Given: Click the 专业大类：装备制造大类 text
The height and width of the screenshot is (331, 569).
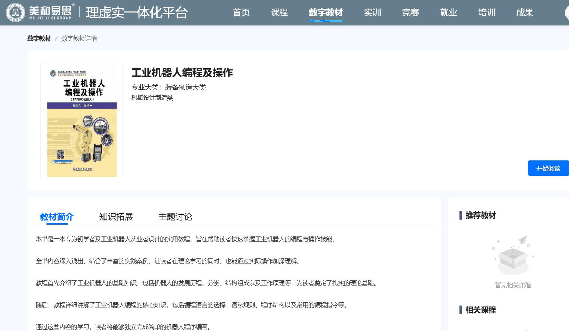Looking at the screenshot, I should click(x=169, y=87).
